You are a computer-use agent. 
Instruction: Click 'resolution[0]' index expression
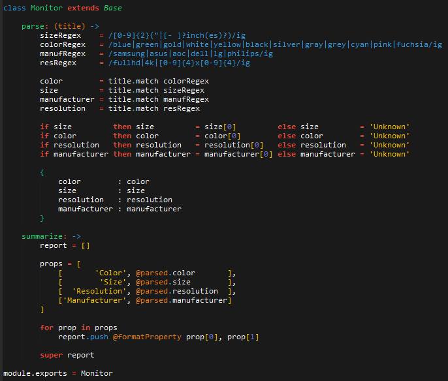(234, 145)
